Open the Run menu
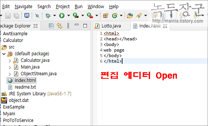 (x=79, y=6)
